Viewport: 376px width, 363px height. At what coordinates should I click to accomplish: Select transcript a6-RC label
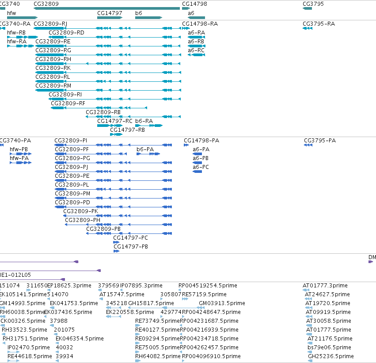click(x=196, y=50)
